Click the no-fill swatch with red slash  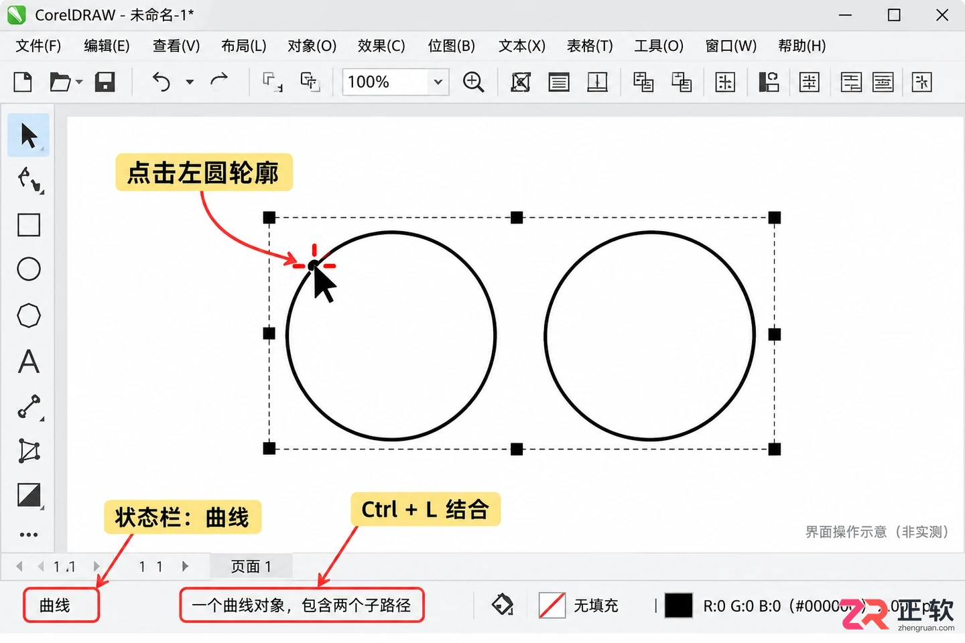pos(552,605)
